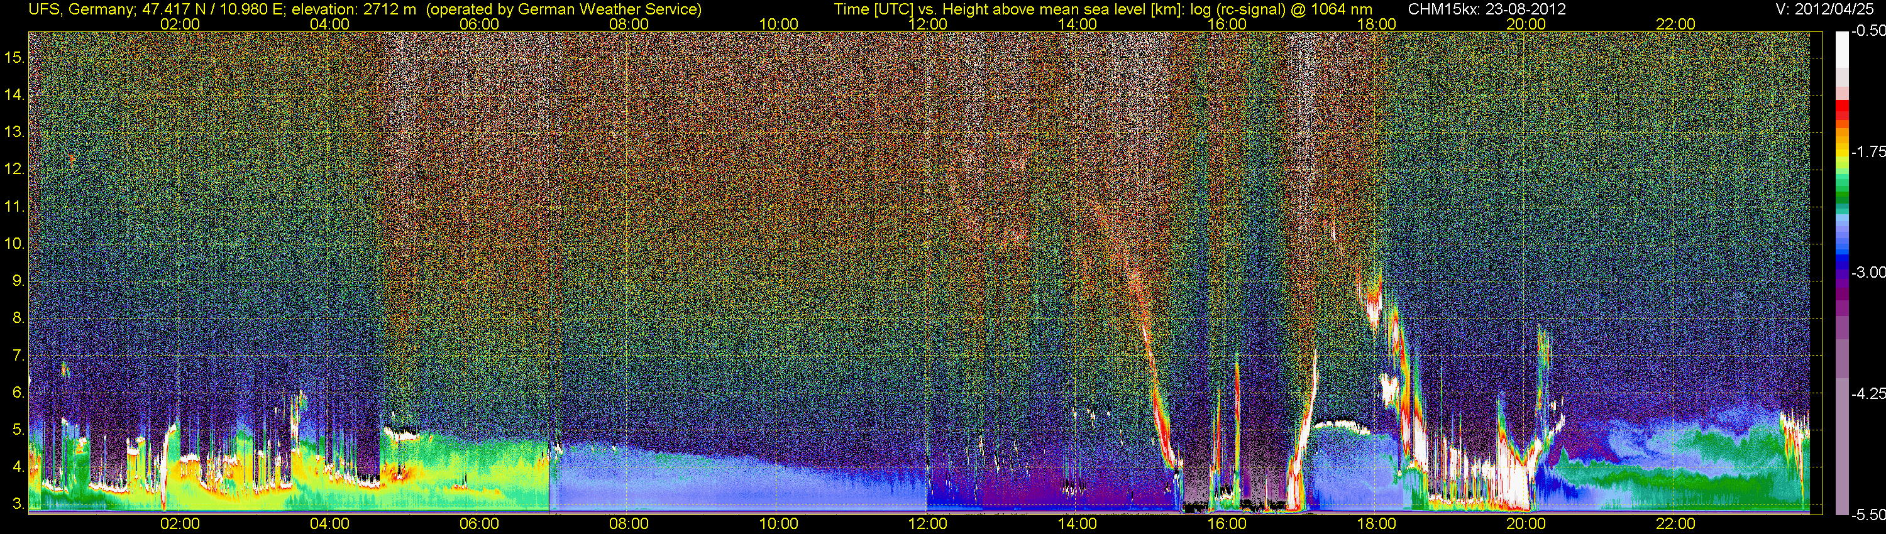Image resolution: width=1886 pixels, height=534 pixels.
Task: Click the bottom axis time label 02:00
Action: click(x=180, y=524)
